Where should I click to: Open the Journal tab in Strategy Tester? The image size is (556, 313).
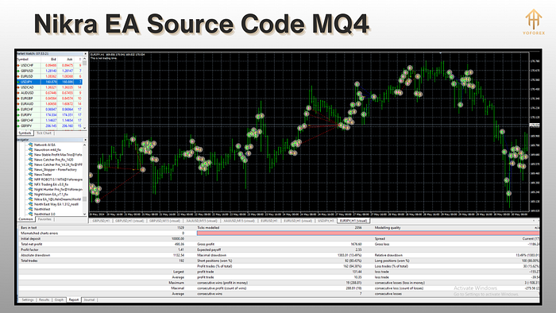(x=89, y=299)
